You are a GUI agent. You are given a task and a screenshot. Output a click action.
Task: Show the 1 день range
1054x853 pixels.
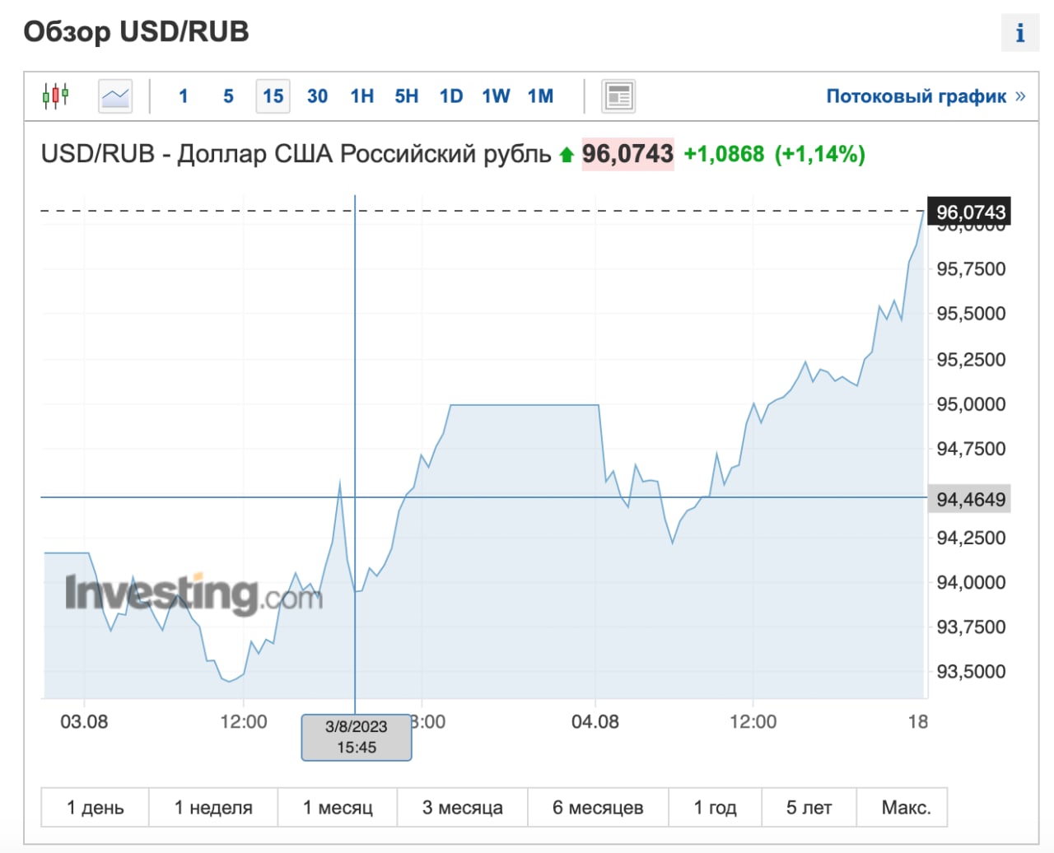pyautogui.click(x=95, y=808)
